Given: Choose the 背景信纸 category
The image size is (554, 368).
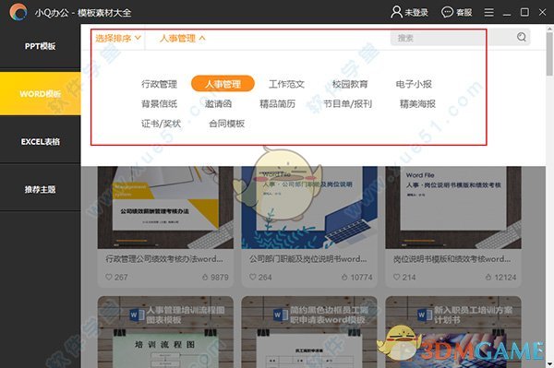Looking at the screenshot, I should (x=159, y=103).
